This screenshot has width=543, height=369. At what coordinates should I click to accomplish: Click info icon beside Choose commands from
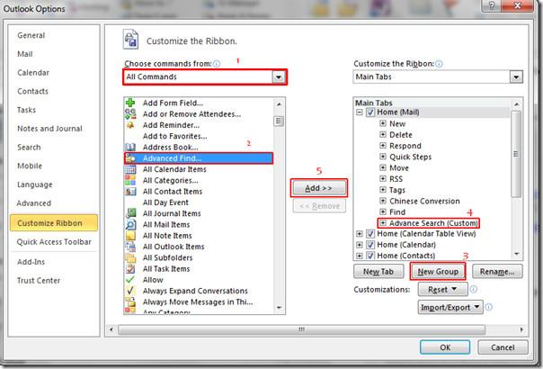tap(217, 64)
